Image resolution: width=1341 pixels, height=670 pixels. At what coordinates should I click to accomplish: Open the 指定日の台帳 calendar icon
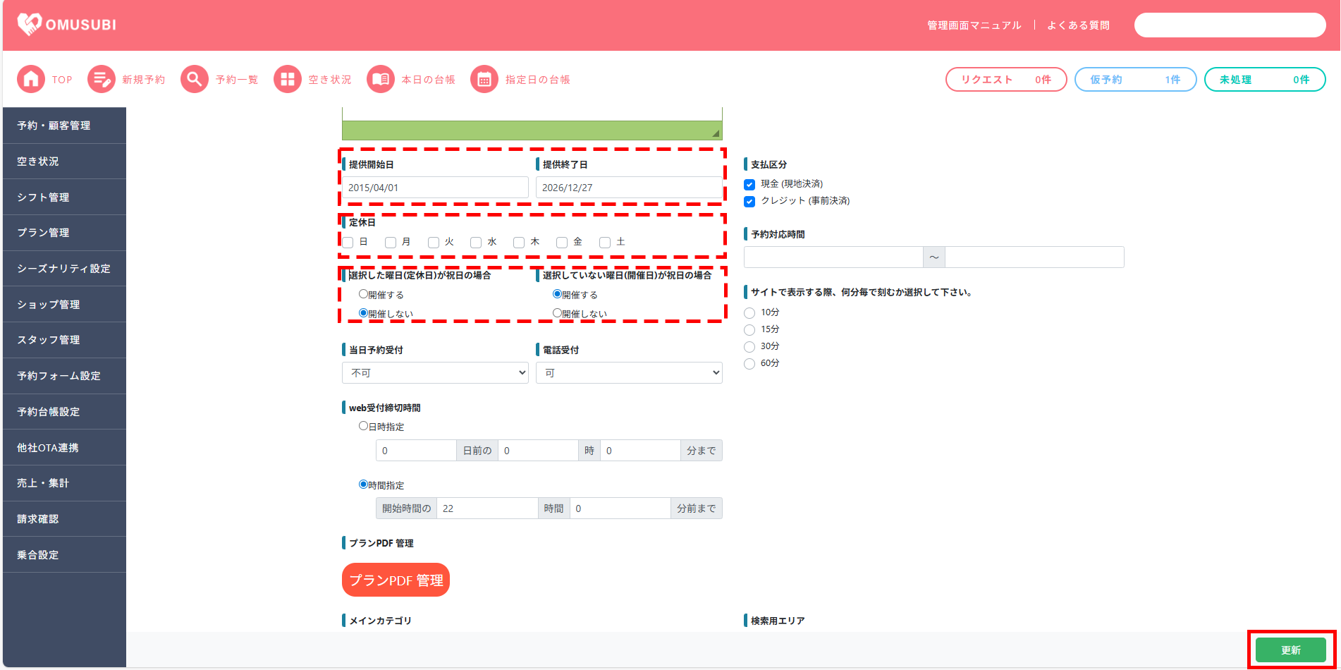click(484, 80)
